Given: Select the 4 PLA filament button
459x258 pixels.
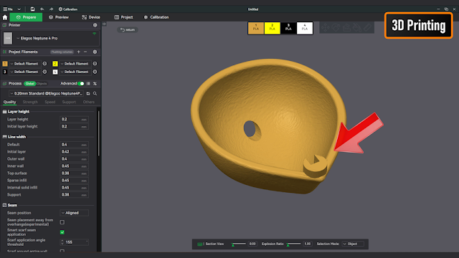Looking at the screenshot, I should [305, 28].
